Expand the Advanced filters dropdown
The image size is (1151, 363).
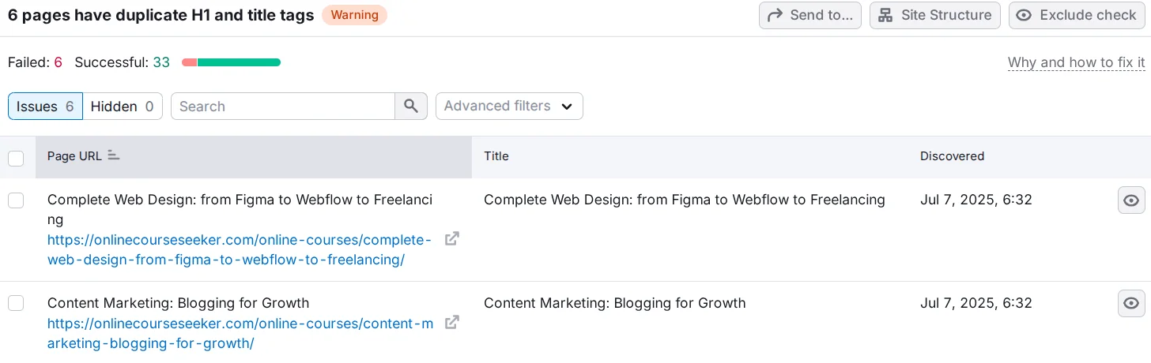pos(509,107)
